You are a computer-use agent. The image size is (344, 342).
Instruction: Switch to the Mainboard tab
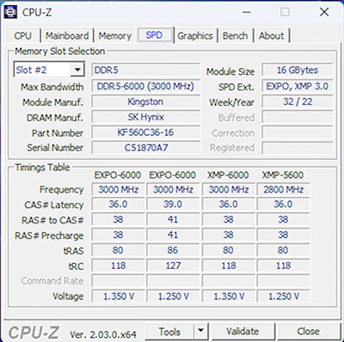click(x=67, y=36)
